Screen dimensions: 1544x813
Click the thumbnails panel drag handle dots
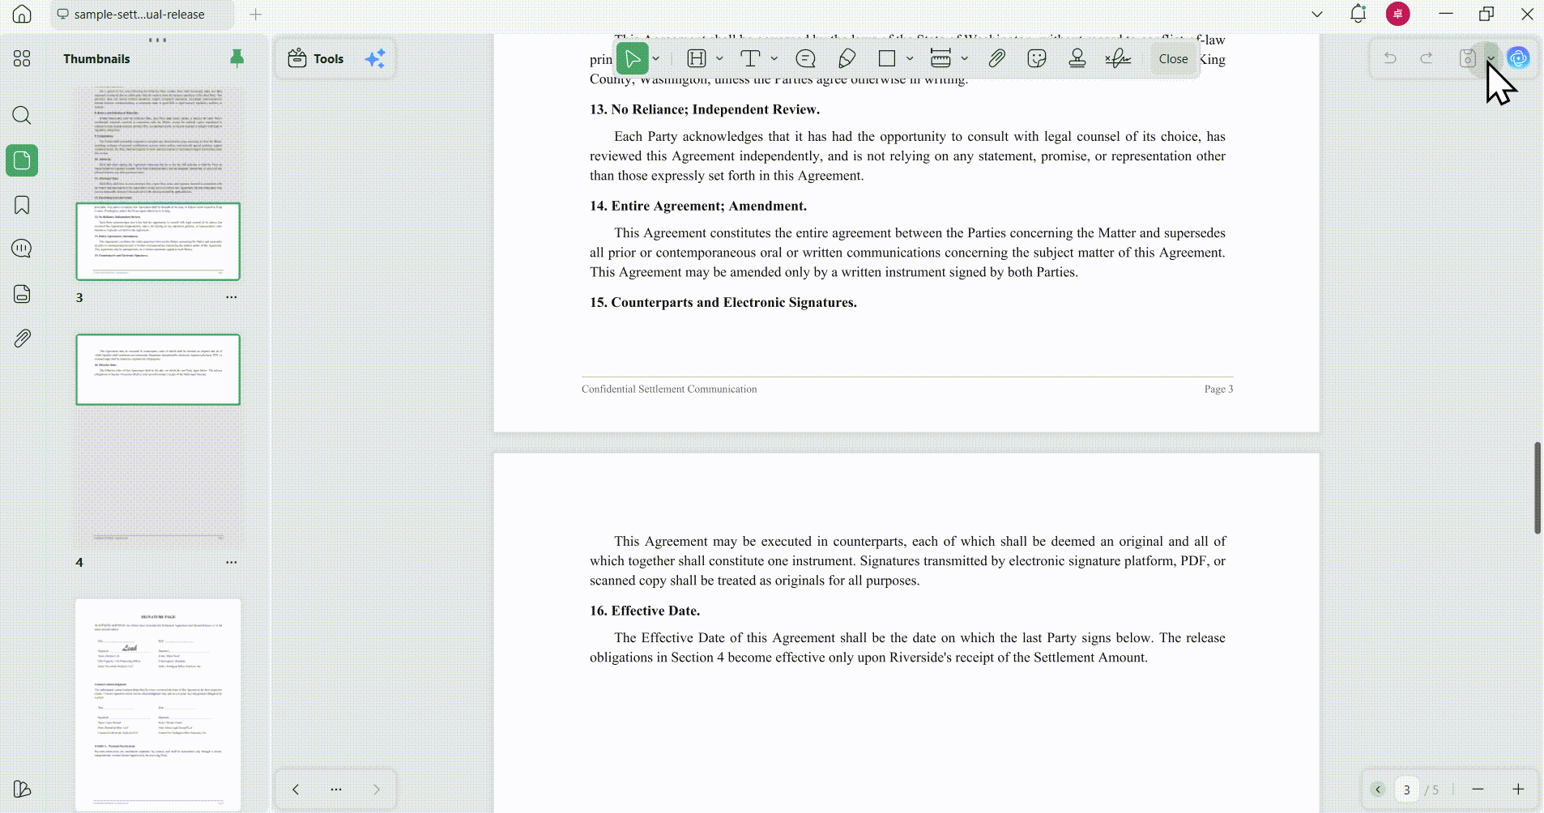click(158, 40)
